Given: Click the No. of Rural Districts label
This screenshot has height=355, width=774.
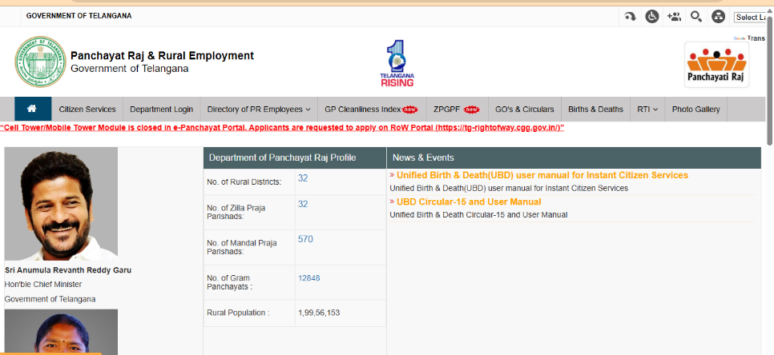Looking at the screenshot, I should 244,182.
